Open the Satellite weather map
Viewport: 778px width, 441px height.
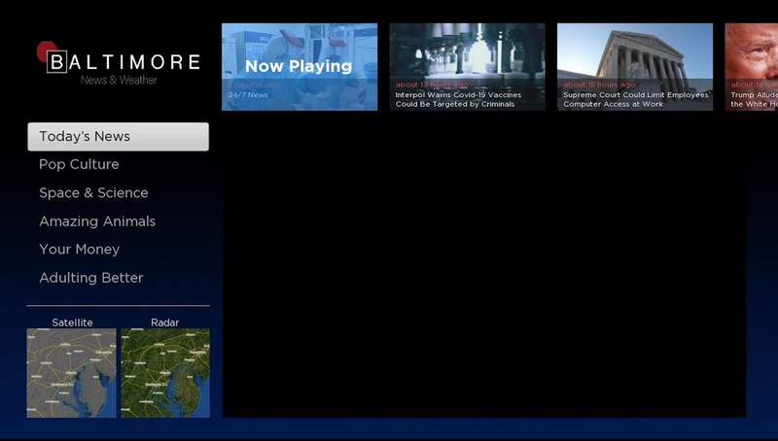click(x=71, y=373)
